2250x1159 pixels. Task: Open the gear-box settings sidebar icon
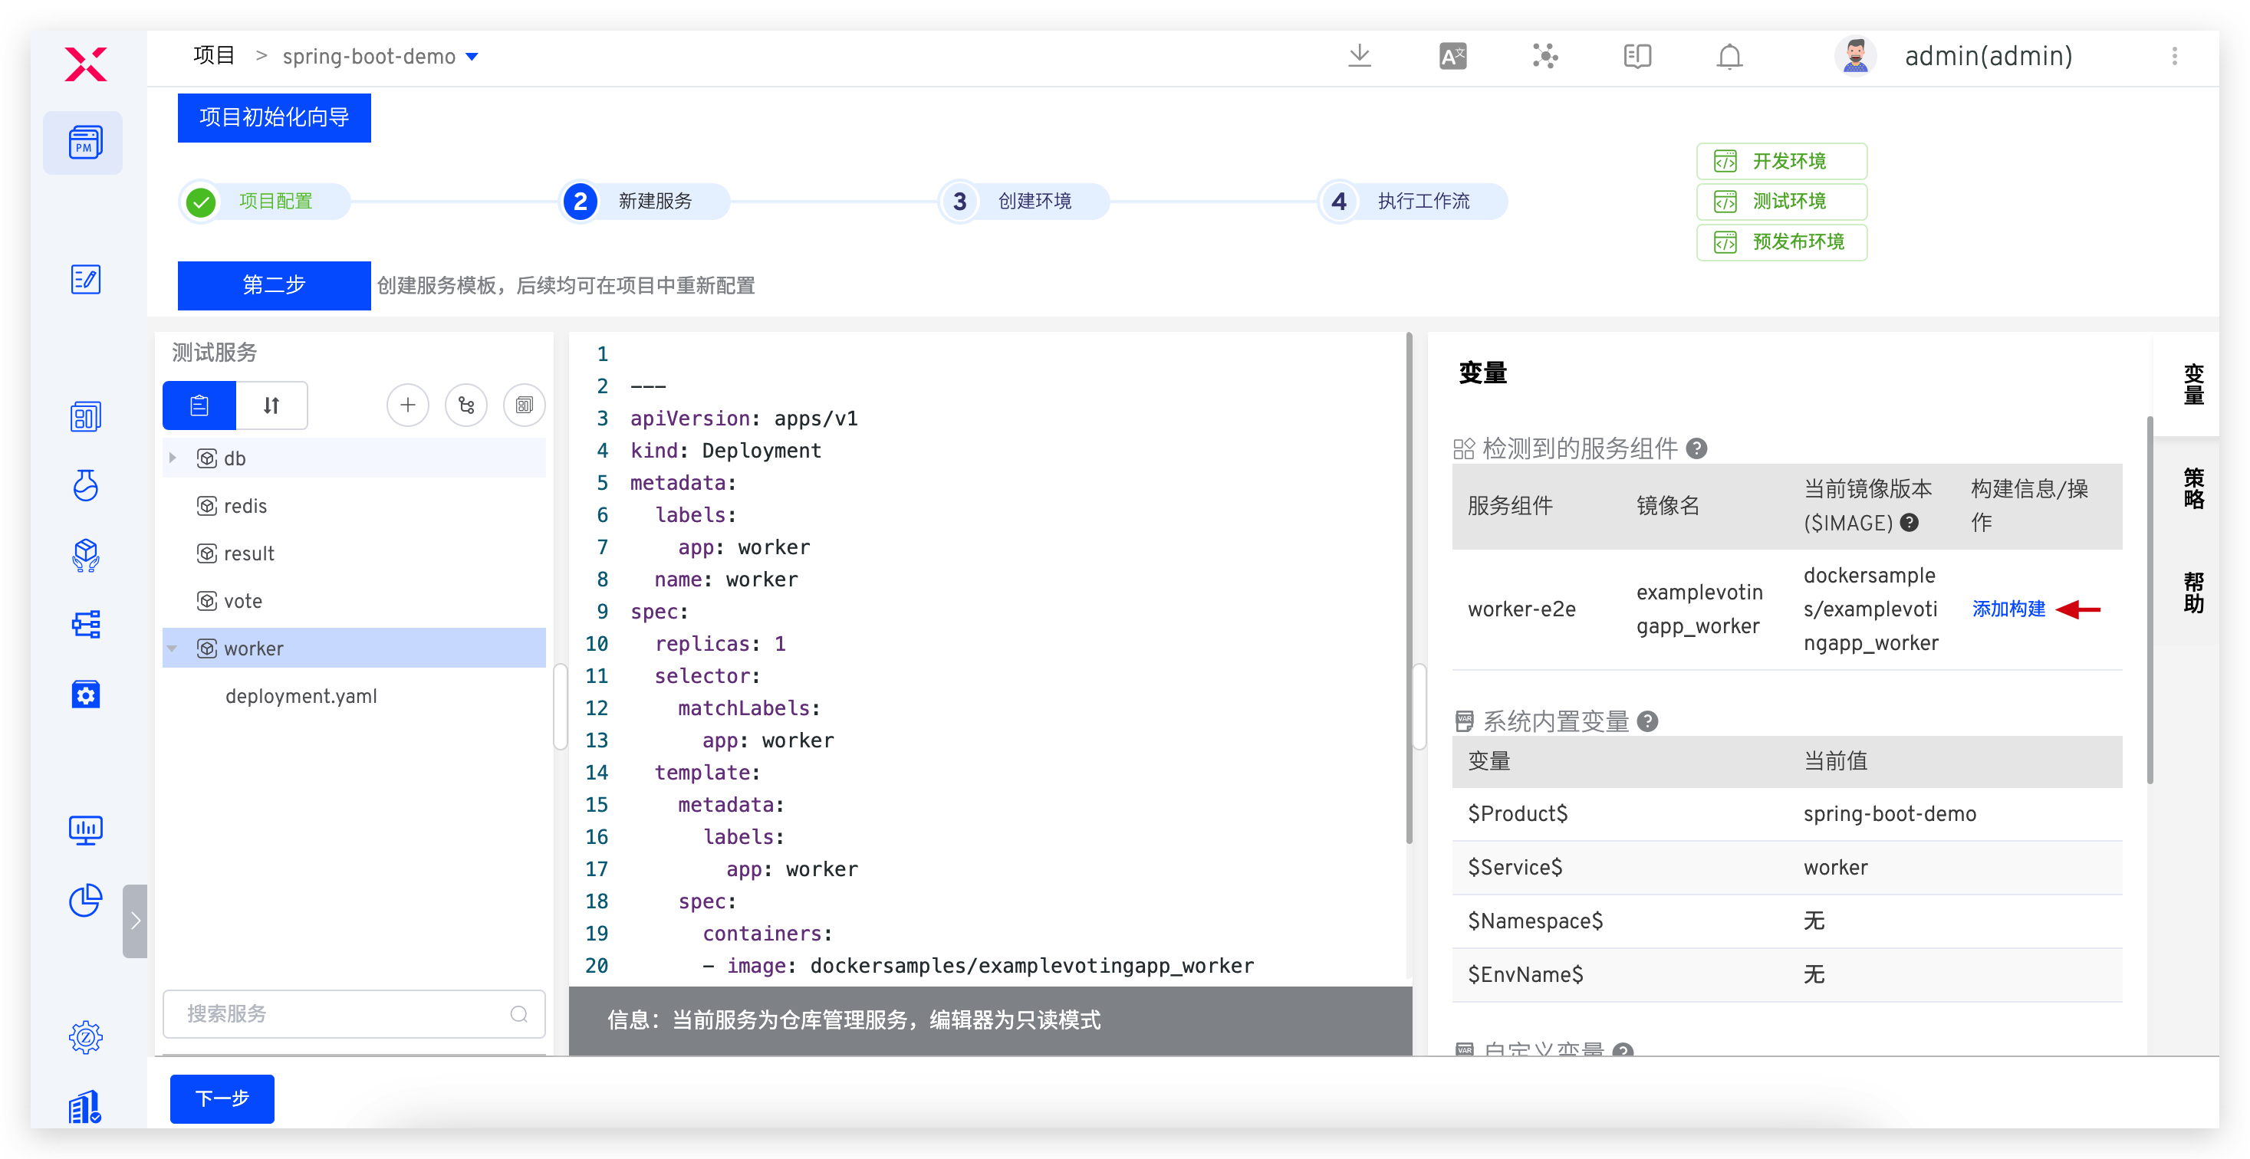click(84, 694)
